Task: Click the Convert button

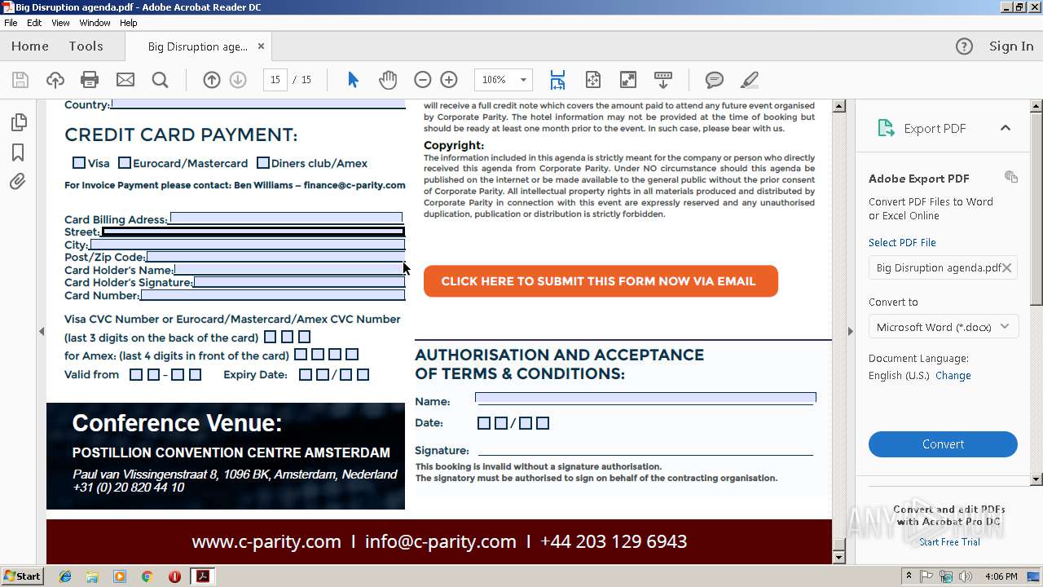Action: click(x=943, y=444)
